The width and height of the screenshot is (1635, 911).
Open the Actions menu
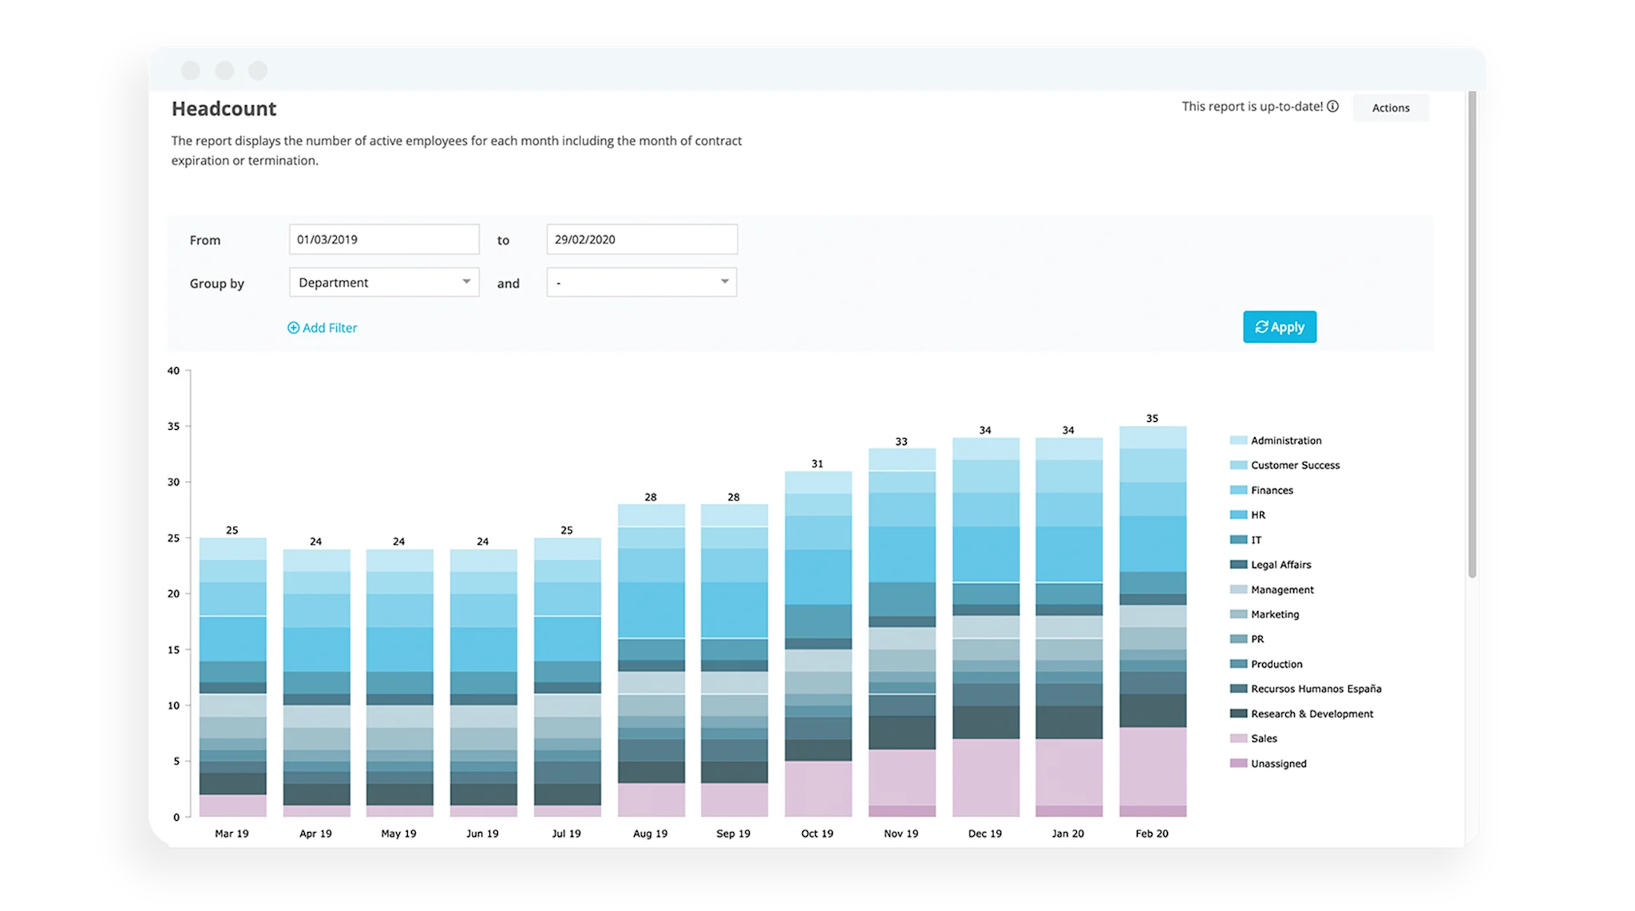point(1390,108)
